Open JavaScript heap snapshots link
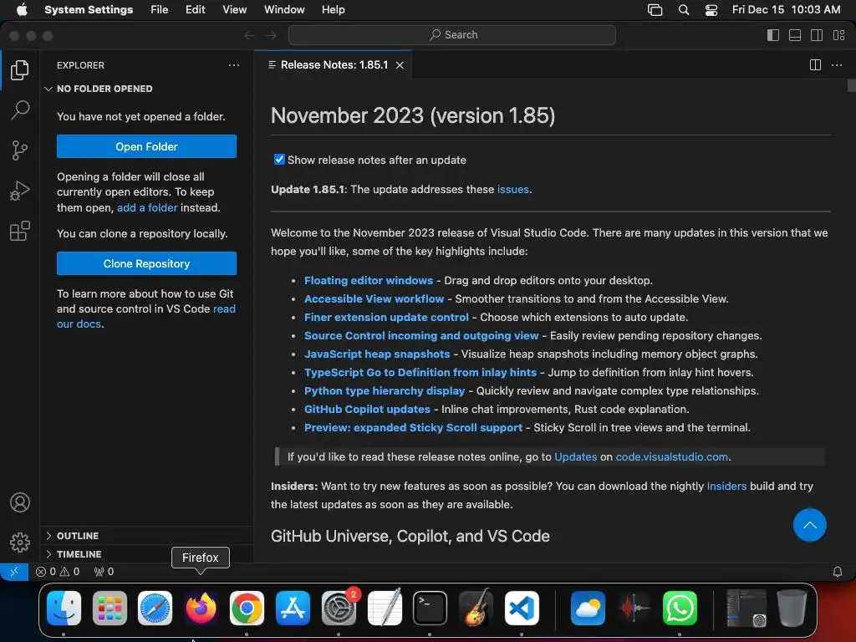 [377, 354]
